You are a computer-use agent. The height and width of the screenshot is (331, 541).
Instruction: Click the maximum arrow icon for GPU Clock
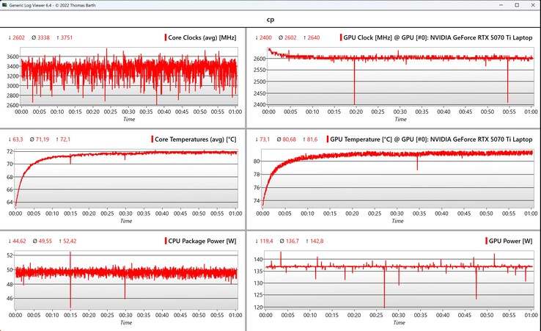click(x=306, y=37)
